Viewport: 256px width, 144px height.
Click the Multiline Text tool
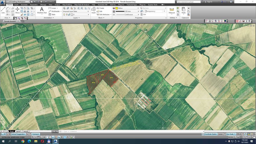point(42,10)
